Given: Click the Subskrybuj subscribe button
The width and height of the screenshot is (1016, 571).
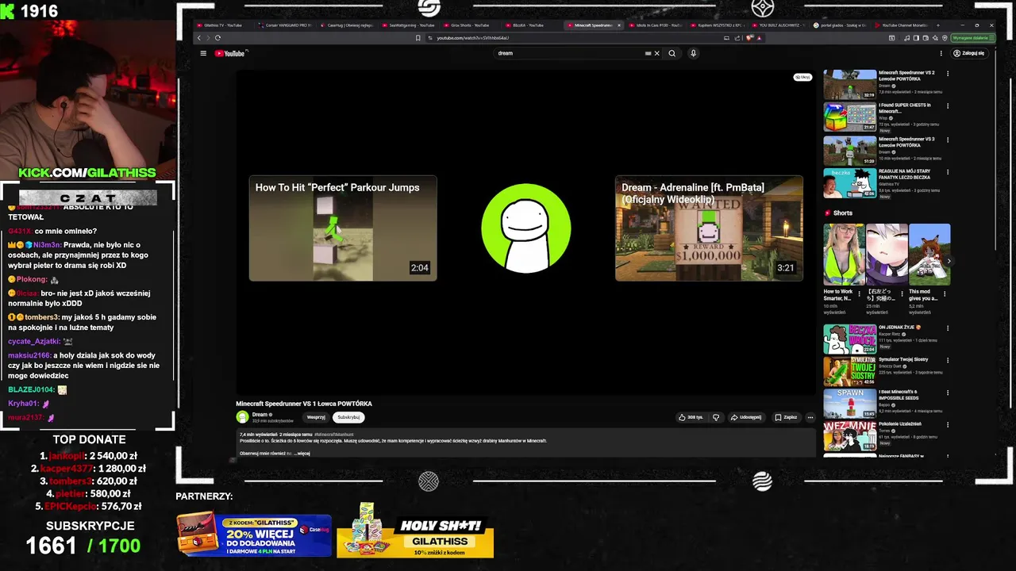Looking at the screenshot, I should [x=348, y=417].
